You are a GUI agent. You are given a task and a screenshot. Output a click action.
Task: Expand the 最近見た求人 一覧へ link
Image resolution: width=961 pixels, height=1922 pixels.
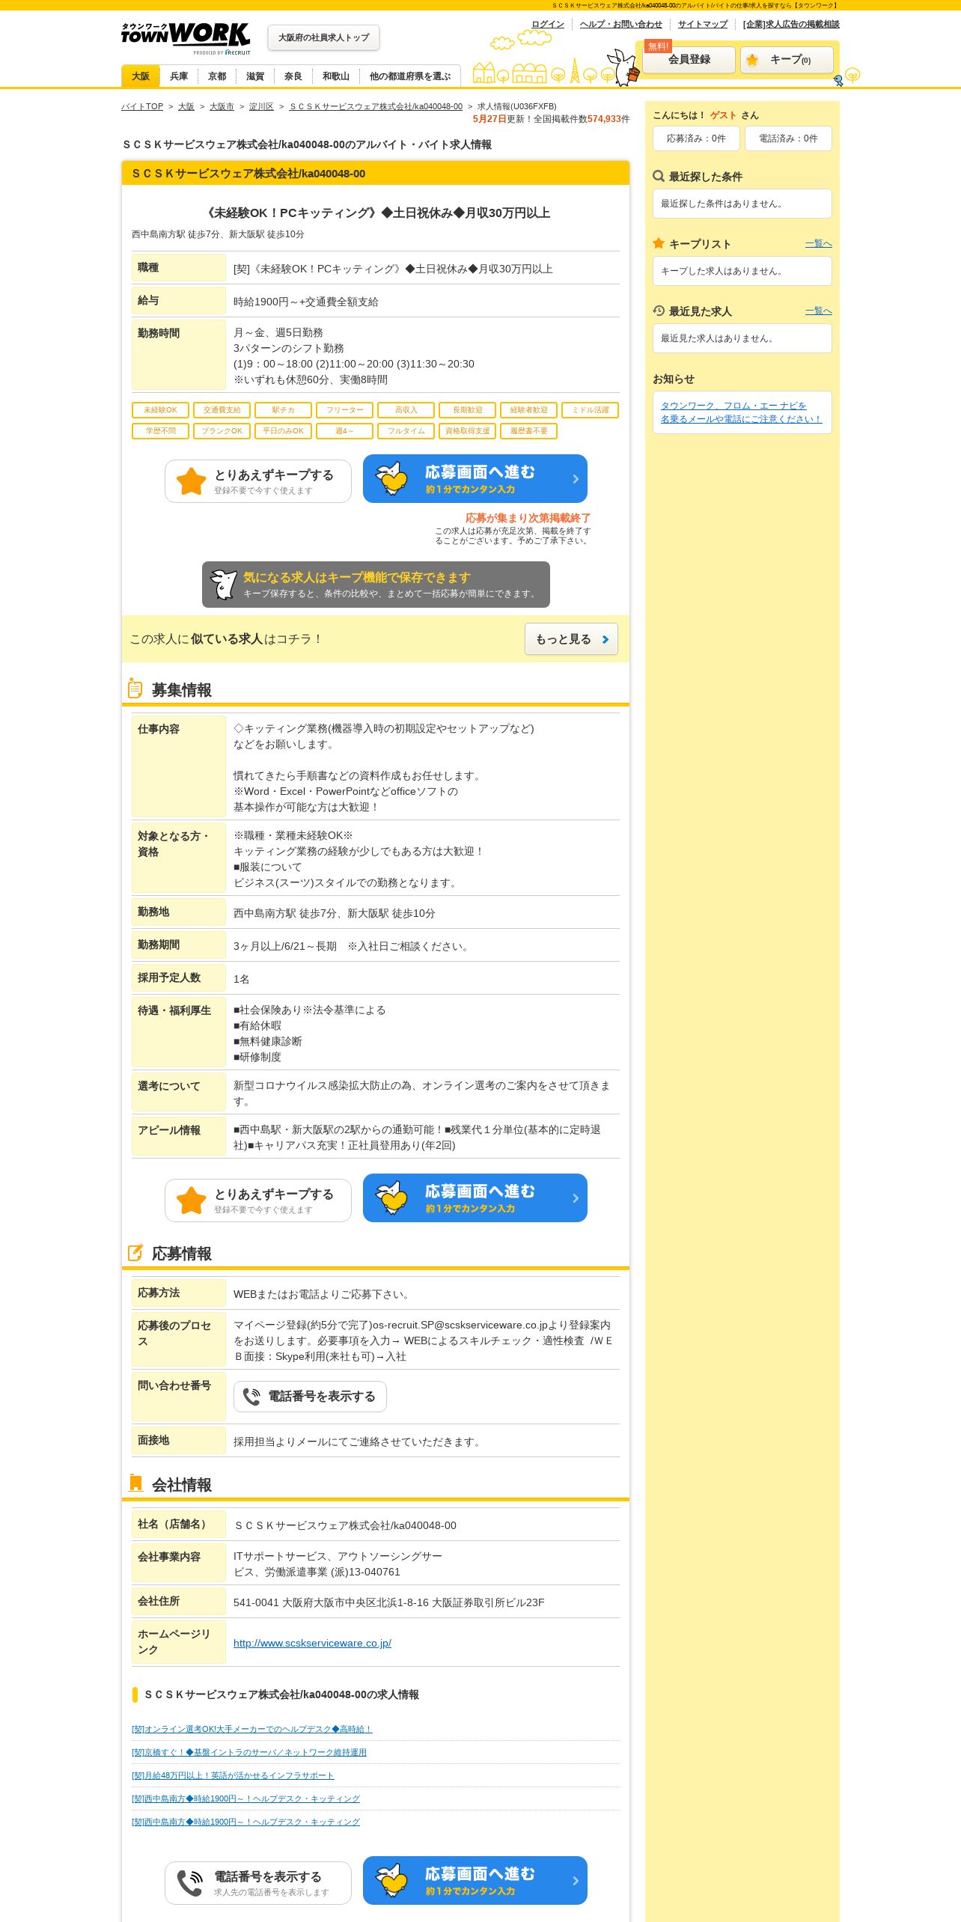818,311
